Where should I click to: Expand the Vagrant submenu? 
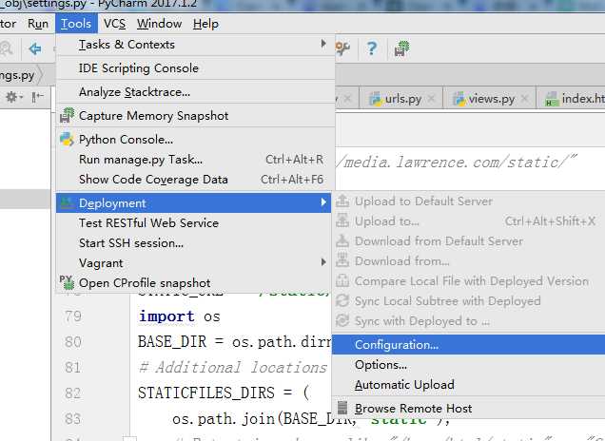[195, 263]
